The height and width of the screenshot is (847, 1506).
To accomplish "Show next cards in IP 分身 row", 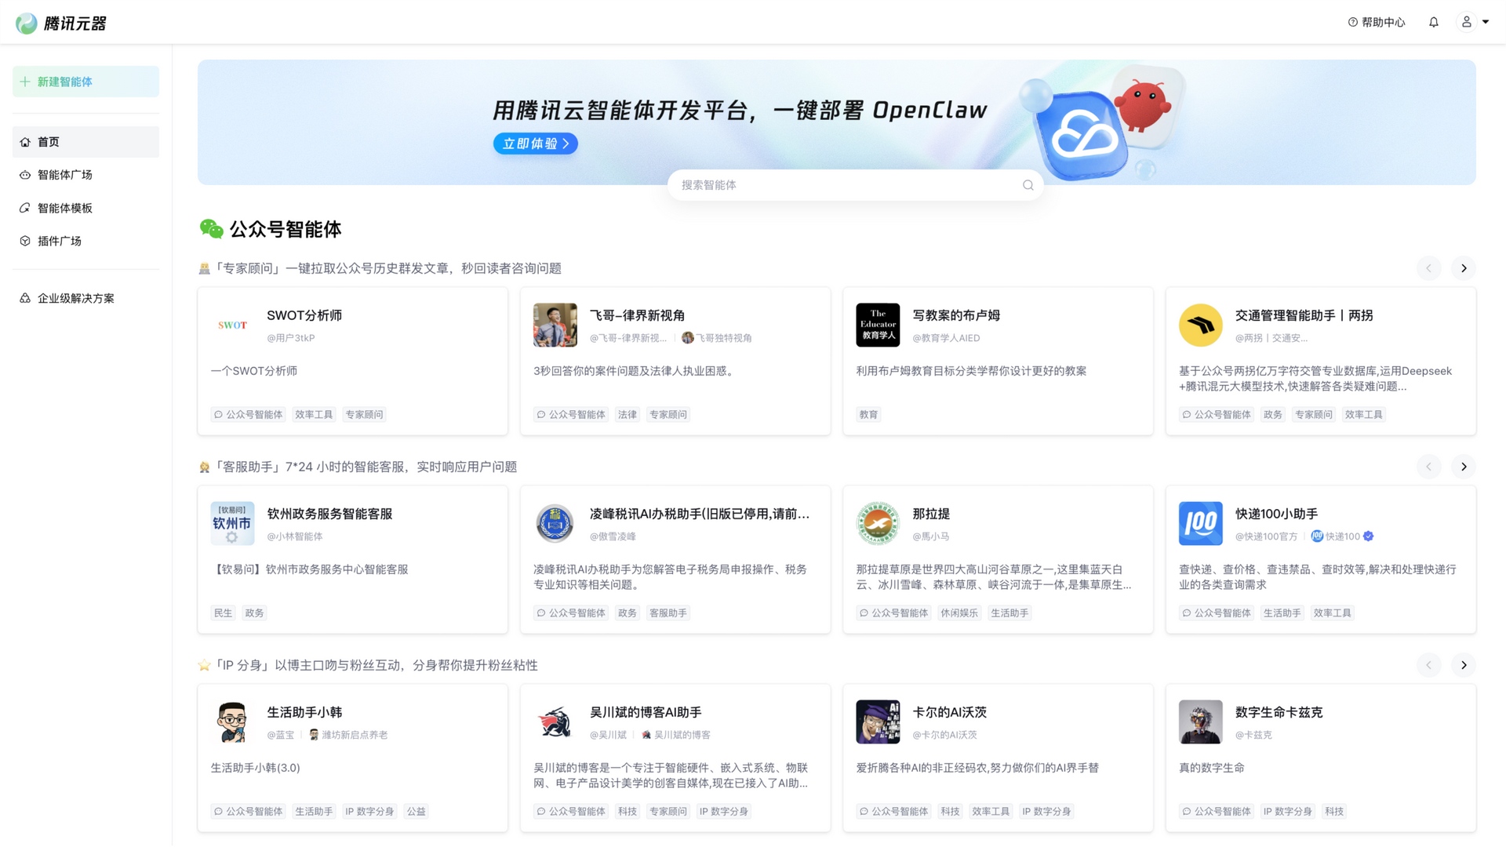I will [x=1463, y=665].
